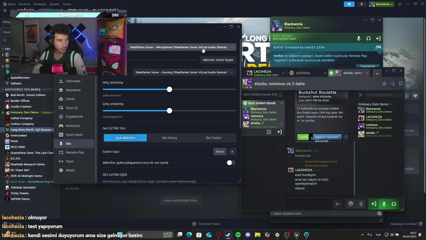Image resolution: width=426 pixels, height=240 pixels.
Task: Select Lethal Company in library list
Action: (x=22, y=118)
